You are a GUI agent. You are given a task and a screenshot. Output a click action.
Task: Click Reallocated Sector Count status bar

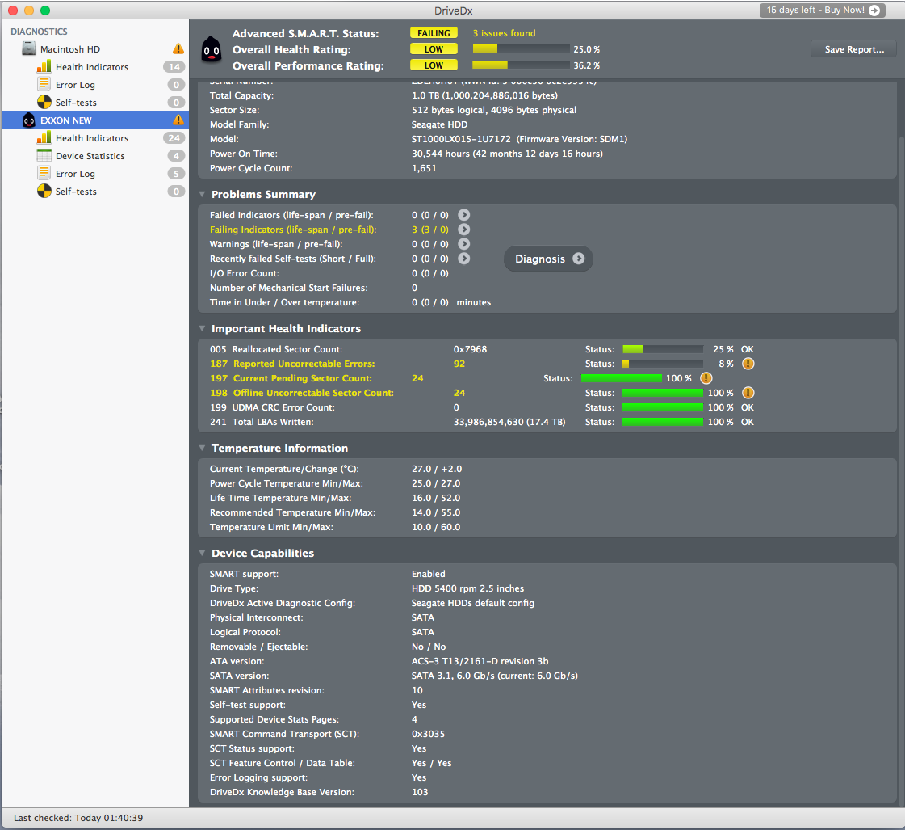(663, 349)
